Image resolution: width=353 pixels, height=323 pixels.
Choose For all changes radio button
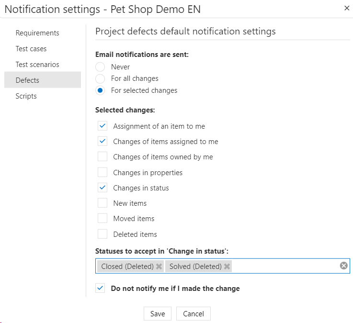[100, 78]
